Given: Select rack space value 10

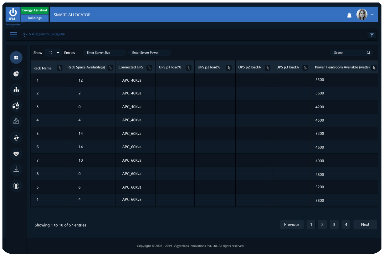Looking at the screenshot, I should pos(81,160).
